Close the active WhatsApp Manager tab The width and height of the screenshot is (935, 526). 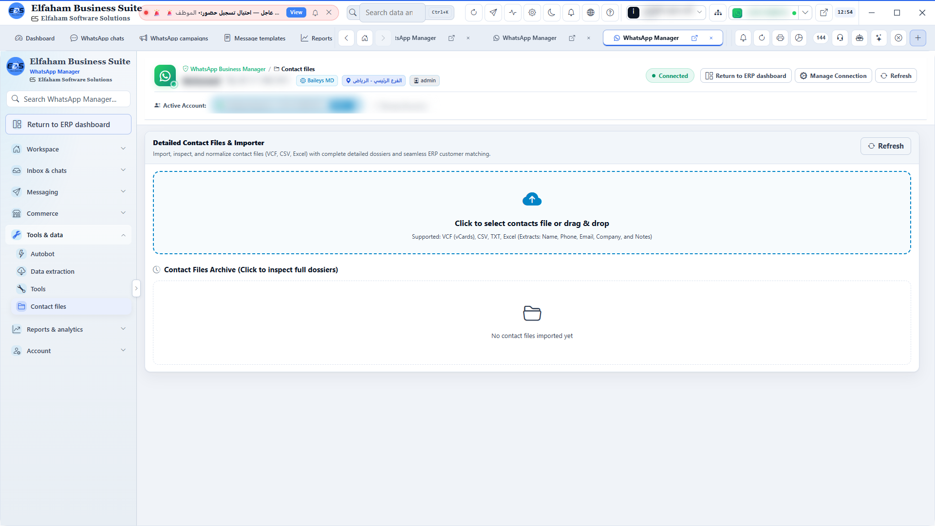tap(711, 38)
